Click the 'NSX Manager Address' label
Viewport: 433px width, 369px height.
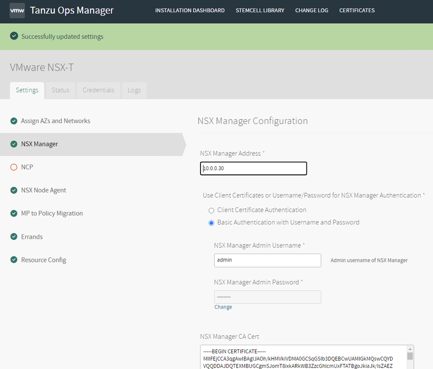[x=230, y=153]
